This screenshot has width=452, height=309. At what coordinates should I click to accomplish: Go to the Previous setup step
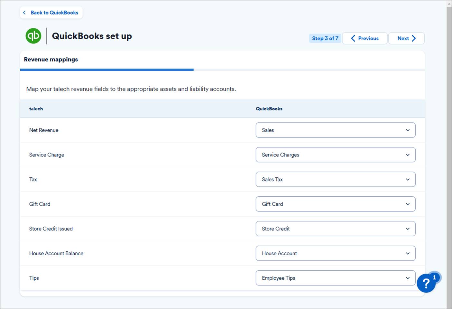[x=364, y=38]
